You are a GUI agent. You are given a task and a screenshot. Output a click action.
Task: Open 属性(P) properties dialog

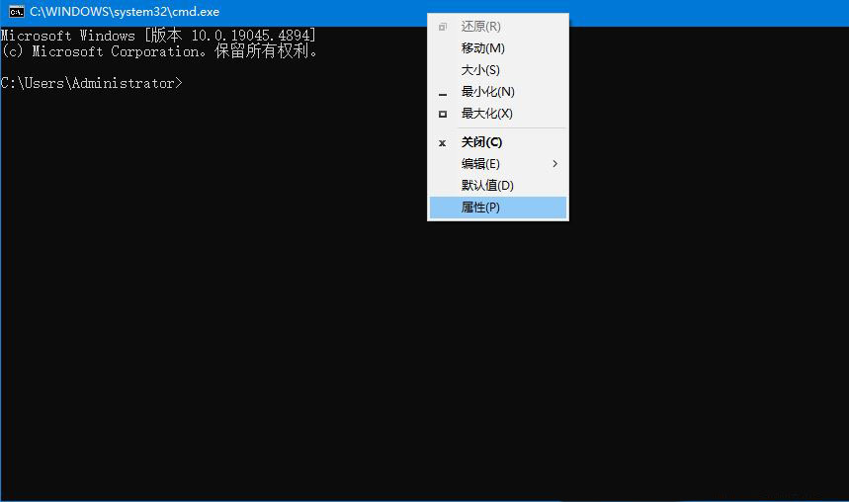(497, 208)
